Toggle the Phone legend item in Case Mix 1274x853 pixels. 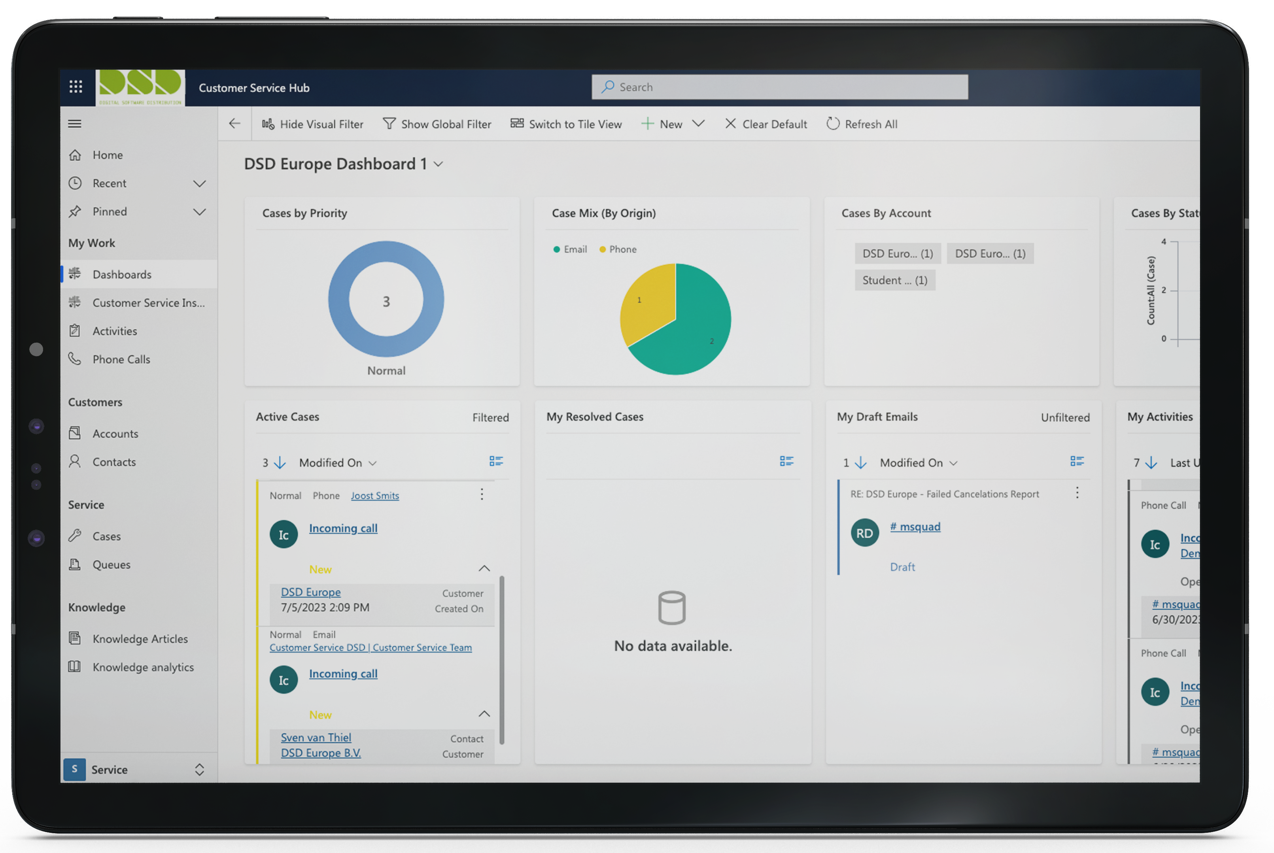pos(618,249)
